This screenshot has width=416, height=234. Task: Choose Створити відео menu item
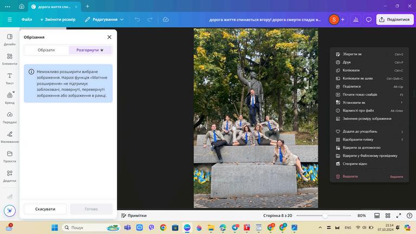tap(369, 164)
